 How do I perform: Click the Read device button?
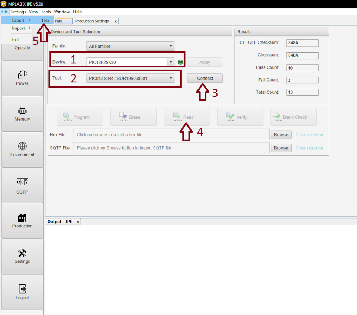(187, 117)
